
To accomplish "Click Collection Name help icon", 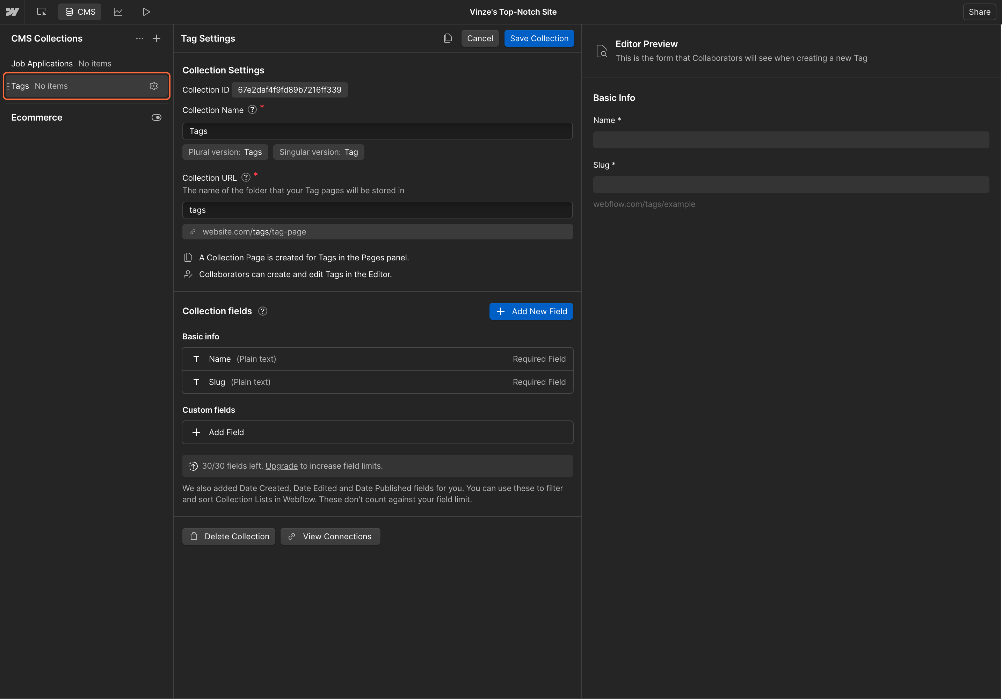I will pyautogui.click(x=252, y=110).
